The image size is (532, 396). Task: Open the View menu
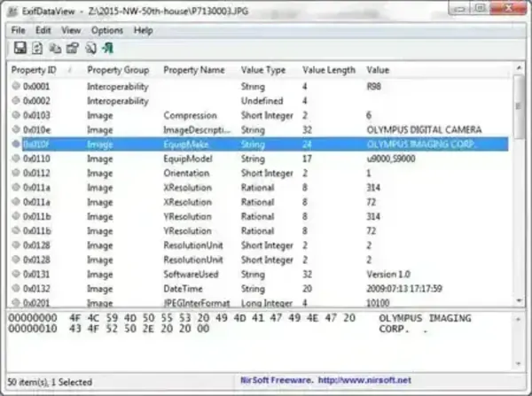pos(71,30)
